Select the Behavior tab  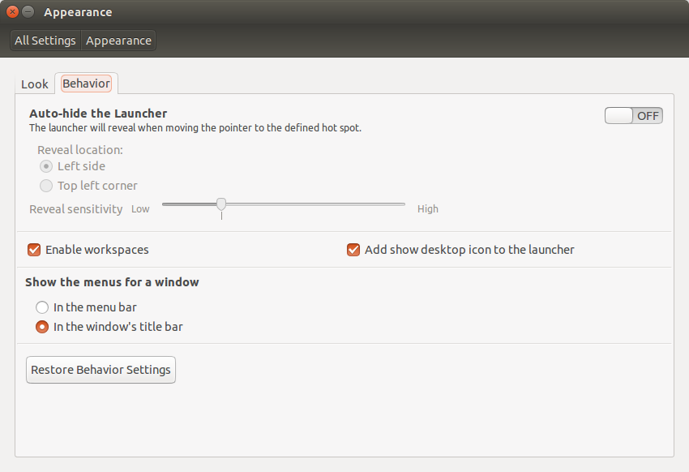point(86,84)
